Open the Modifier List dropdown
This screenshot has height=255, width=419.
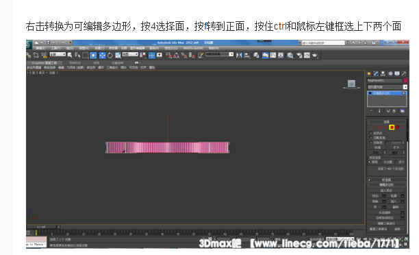[x=387, y=87]
